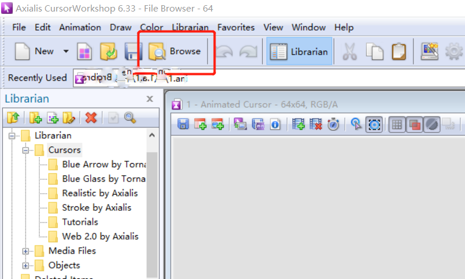Toggle the grid display button
465x279 pixels.
(x=397, y=125)
